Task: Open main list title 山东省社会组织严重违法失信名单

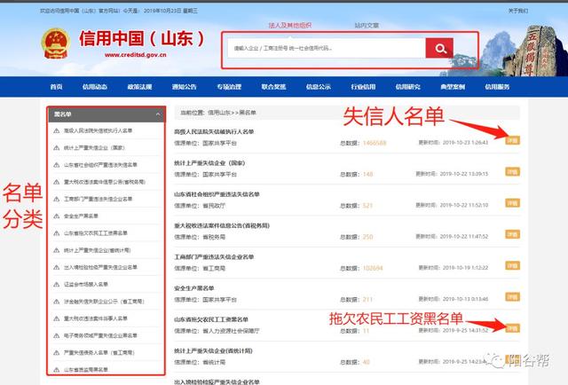Action: point(217,194)
